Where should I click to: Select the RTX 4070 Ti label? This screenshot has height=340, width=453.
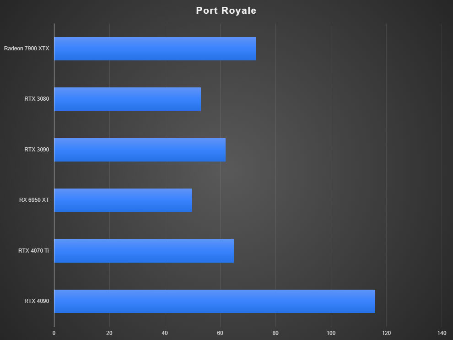pyautogui.click(x=33, y=250)
